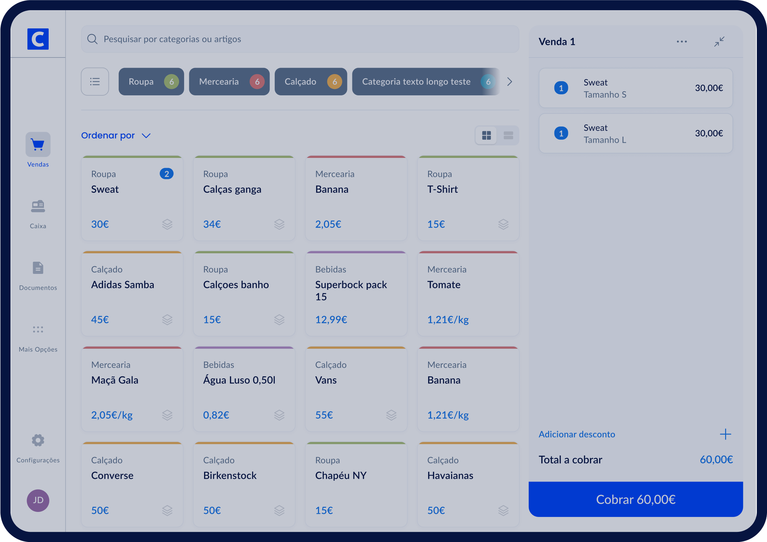Click Mercearia count badge 6
Image resolution: width=767 pixels, height=542 pixels.
(257, 81)
